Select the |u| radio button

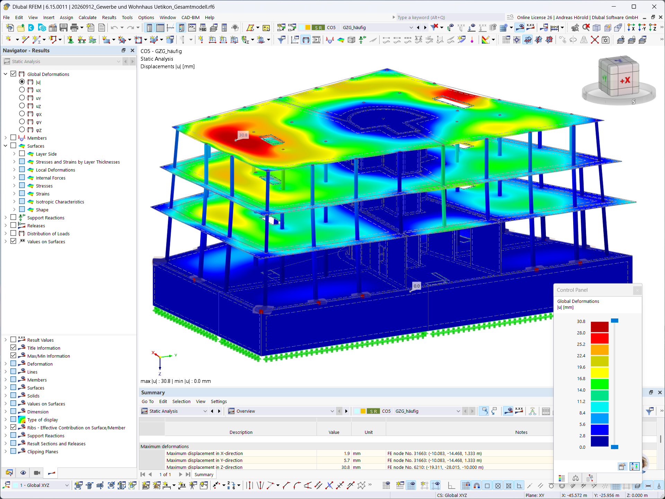coord(22,82)
